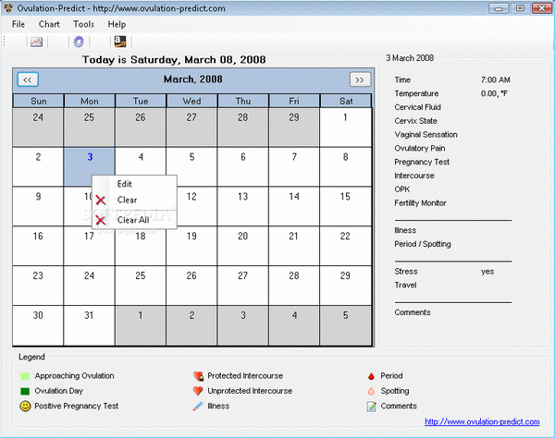The height and width of the screenshot is (438, 555).
Task: Close the Ovulation-Predict window
Action: (541, 8)
